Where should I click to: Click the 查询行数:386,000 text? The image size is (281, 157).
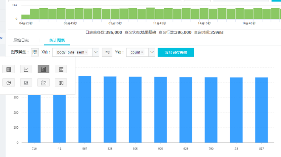175,32
